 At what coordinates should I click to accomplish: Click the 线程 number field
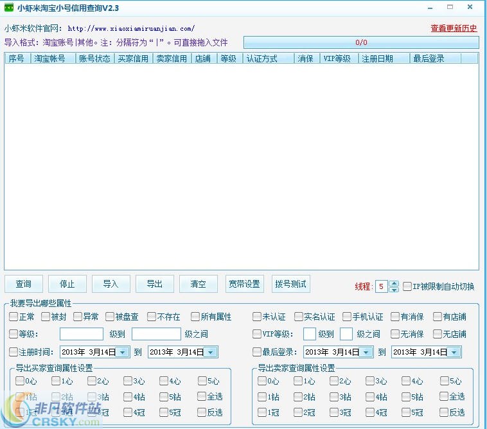pos(382,286)
